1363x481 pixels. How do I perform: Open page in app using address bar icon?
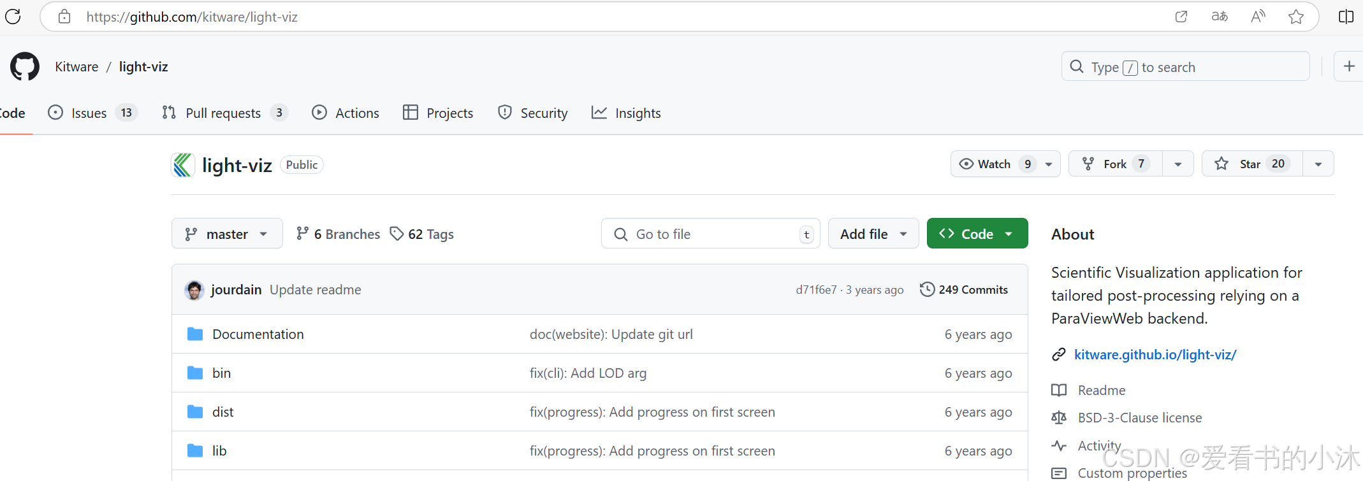point(1181,17)
